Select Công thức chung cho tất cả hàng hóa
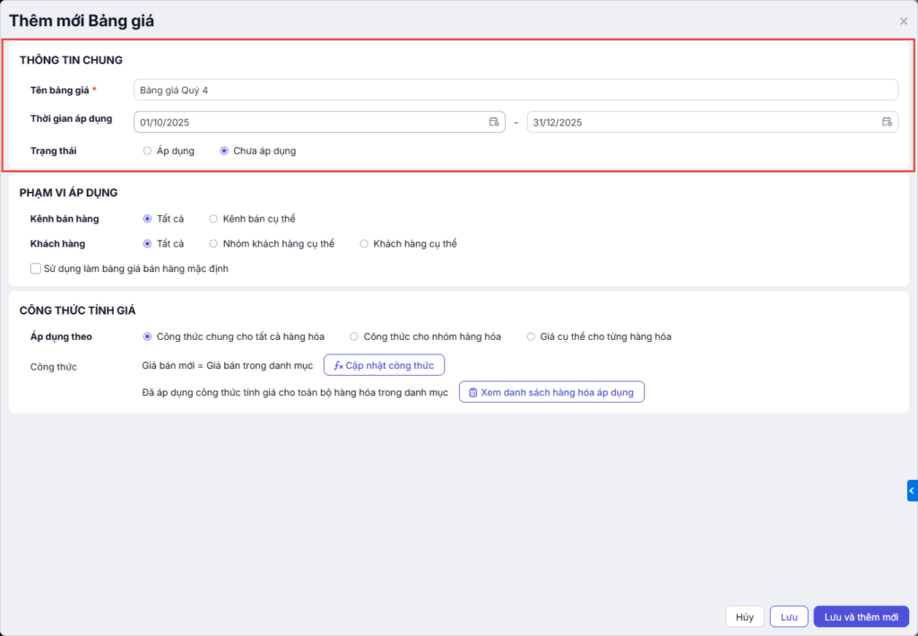The image size is (918, 636). point(147,336)
